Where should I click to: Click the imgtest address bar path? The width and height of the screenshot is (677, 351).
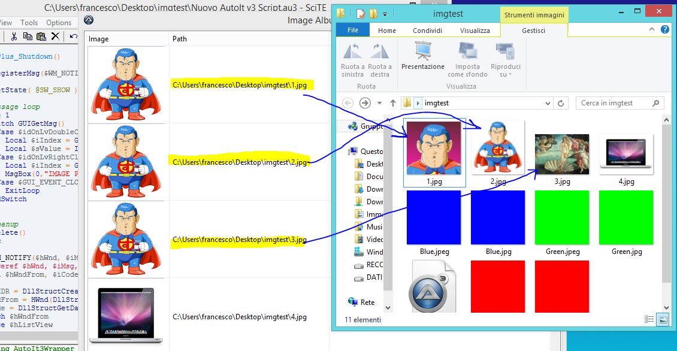pos(437,103)
